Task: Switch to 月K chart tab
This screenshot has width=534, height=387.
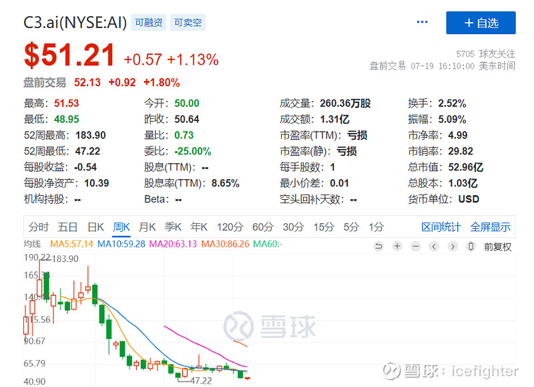Action: [x=147, y=227]
